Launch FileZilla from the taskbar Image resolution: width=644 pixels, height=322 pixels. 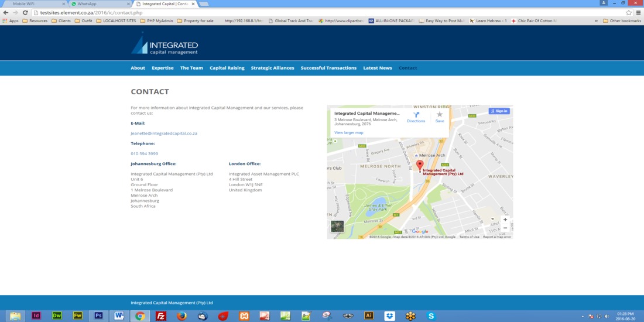[161, 316]
